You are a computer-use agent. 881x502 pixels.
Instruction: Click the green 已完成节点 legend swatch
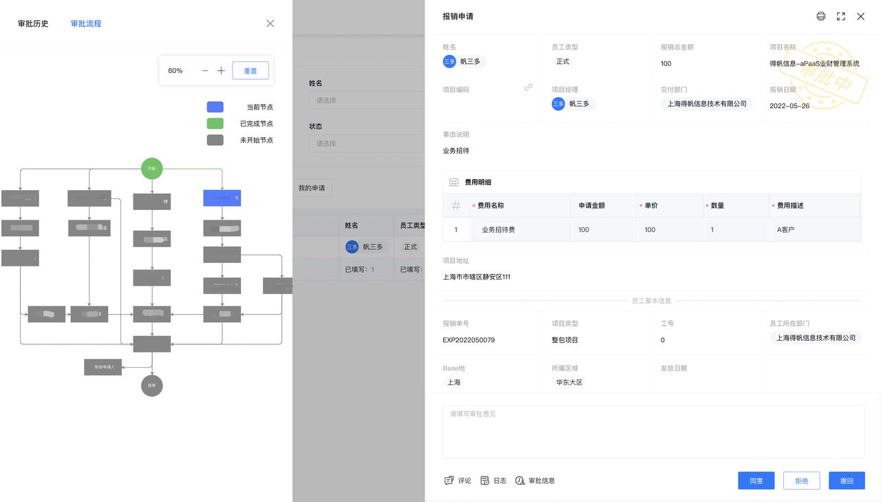point(215,123)
